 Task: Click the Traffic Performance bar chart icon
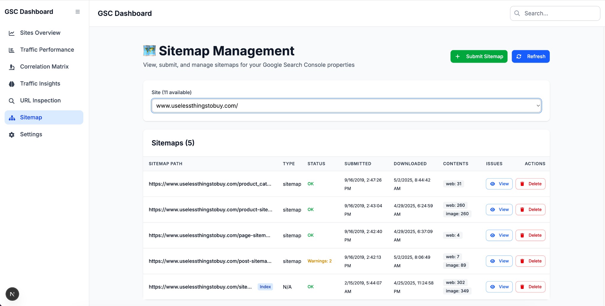click(12, 50)
